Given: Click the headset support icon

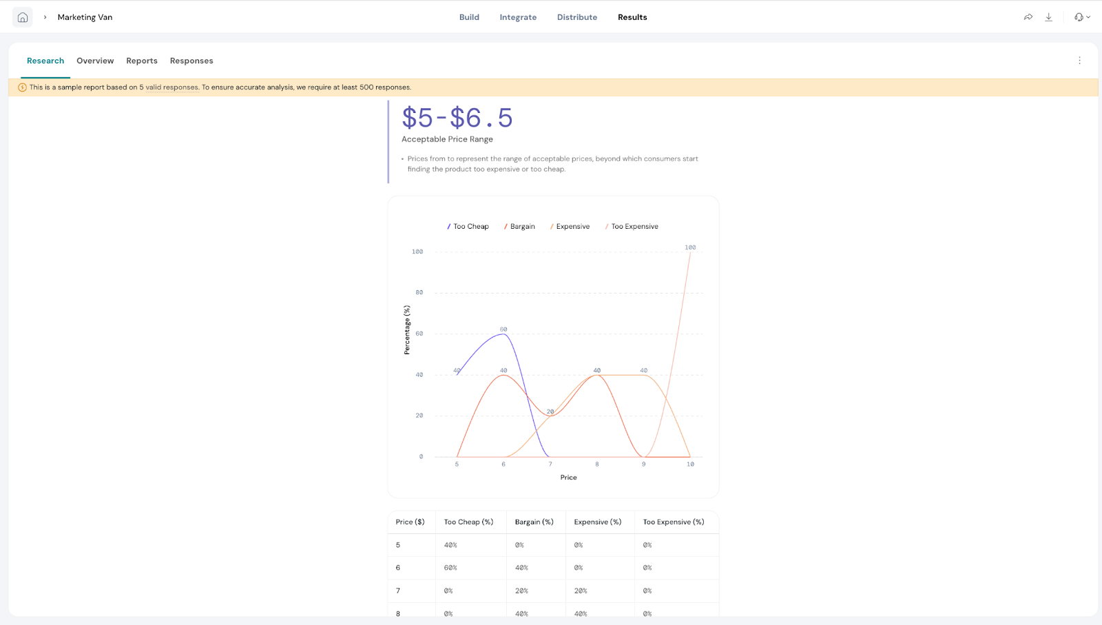Looking at the screenshot, I should coord(1079,17).
